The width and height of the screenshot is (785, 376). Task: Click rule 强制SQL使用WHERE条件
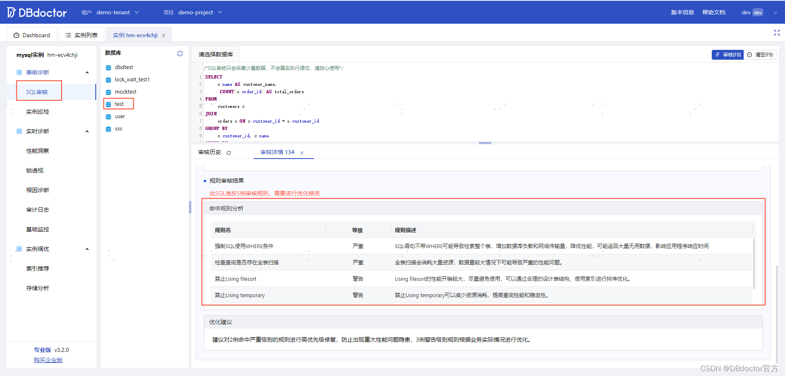[244, 246]
